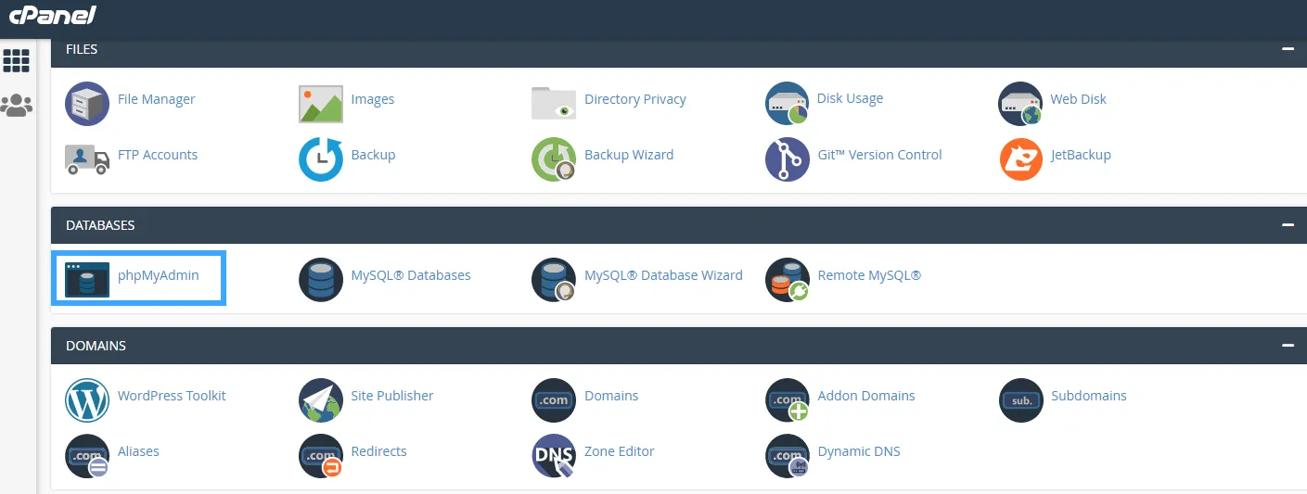Open the Zone Editor link
This screenshot has height=494, width=1307.
[620, 451]
